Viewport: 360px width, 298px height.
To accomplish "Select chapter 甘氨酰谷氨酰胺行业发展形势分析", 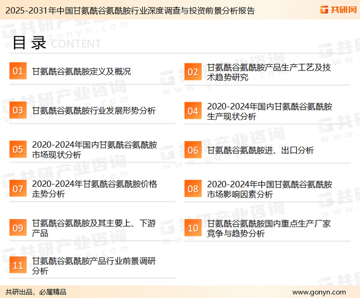I will click(x=94, y=111).
